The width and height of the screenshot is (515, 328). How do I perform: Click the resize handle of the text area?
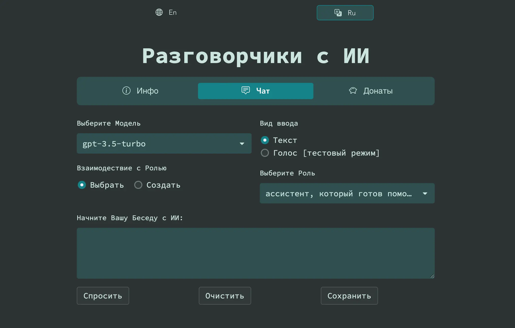pyautogui.click(x=432, y=276)
